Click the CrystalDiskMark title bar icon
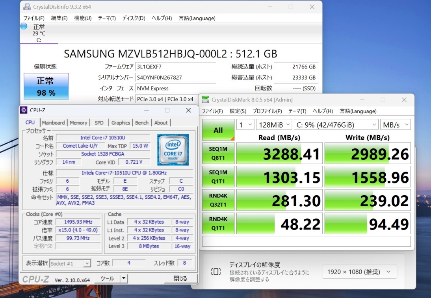The image size is (431, 298). (x=205, y=100)
